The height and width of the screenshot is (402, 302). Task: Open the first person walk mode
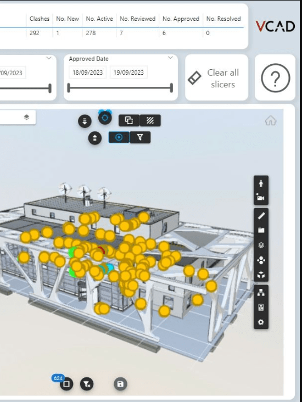[261, 183]
